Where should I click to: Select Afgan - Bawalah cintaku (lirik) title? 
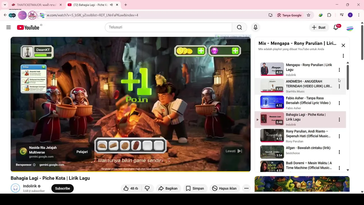(x=308, y=148)
